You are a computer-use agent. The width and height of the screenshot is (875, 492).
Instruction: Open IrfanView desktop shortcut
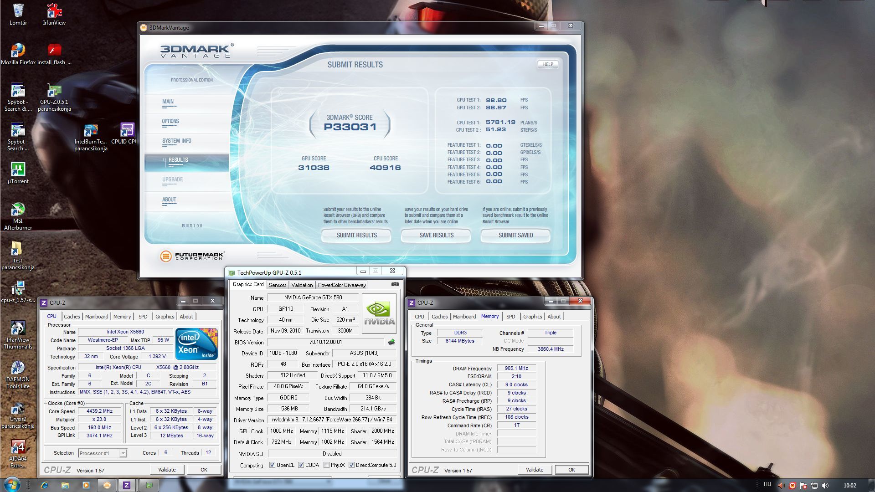(54, 14)
